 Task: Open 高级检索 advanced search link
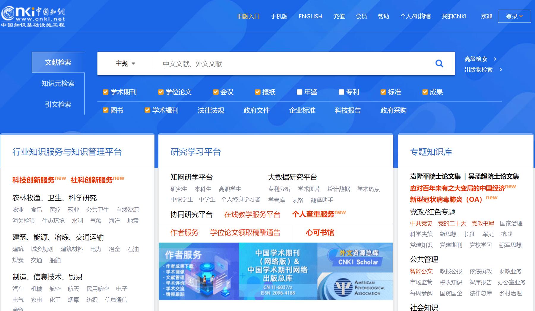(476, 59)
